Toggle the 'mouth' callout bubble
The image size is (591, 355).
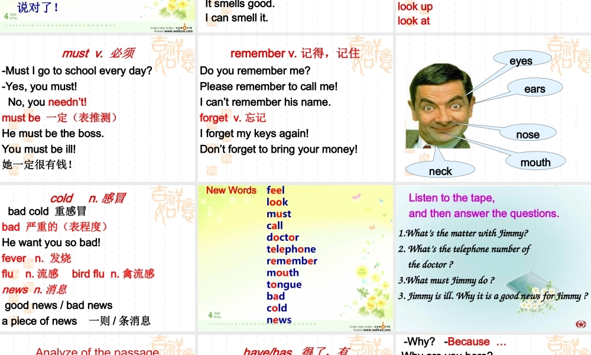click(x=535, y=162)
